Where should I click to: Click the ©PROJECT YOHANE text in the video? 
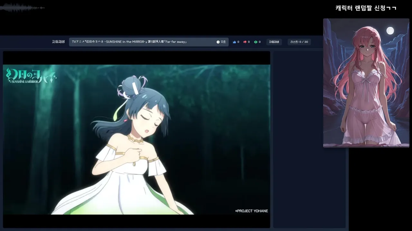point(251,211)
